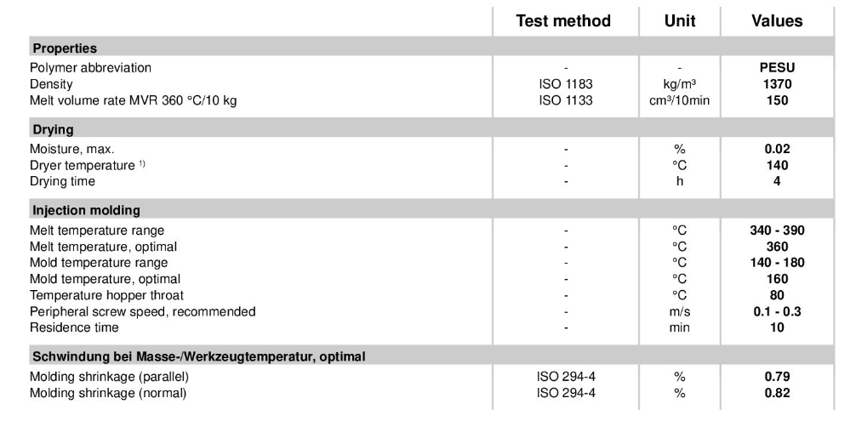856x421 pixels.
Task: Click the Melt volume rate MVR row label
Action: 134,100
